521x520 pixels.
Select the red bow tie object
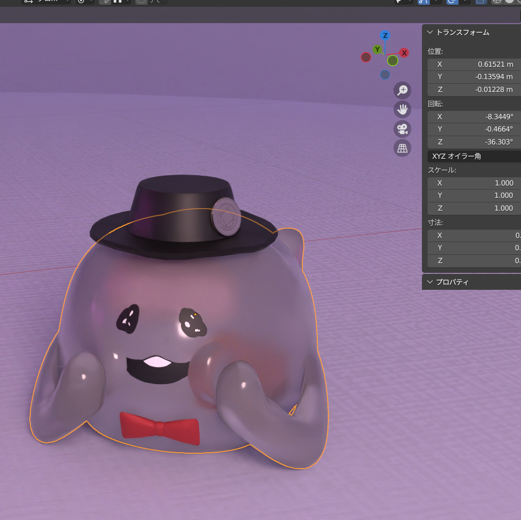click(160, 427)
